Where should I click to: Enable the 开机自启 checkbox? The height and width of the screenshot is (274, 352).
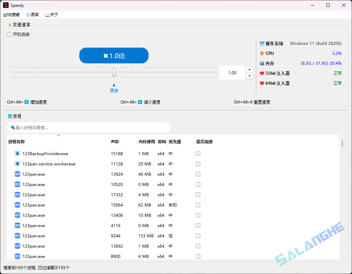point(9,34)
